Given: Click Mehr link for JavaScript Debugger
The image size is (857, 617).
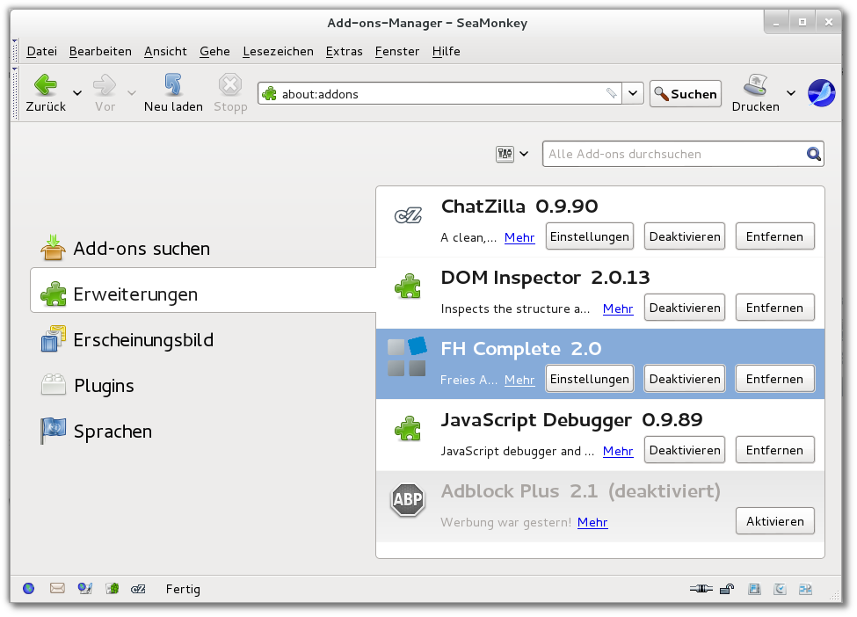Looking at the screenshot, I should pyautogui.click(x=618, y=451).
